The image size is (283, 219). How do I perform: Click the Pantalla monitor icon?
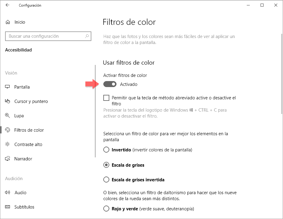[8, 87]
